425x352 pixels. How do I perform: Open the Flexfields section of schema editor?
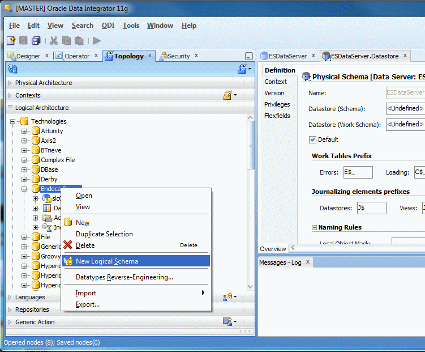tap(277, 116)
